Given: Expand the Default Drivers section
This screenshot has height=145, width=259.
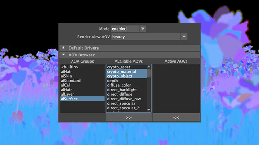Looking at the screenshot, I should click(64, 48).
